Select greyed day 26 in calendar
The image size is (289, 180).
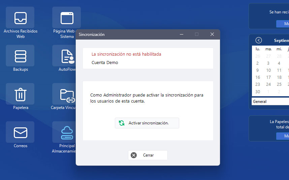coord(258,56)
